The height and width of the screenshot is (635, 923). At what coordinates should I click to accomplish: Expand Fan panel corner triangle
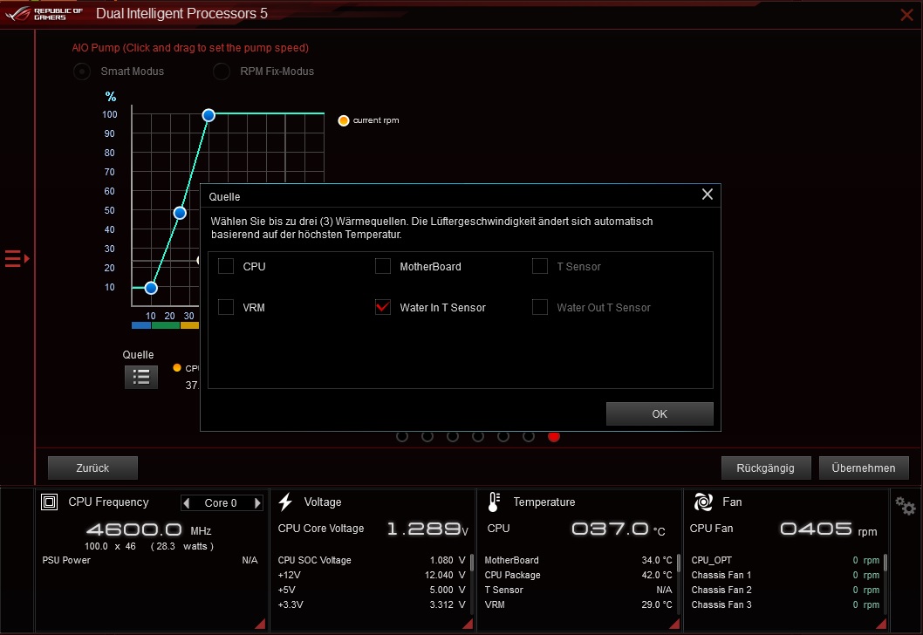coord(881,624)
